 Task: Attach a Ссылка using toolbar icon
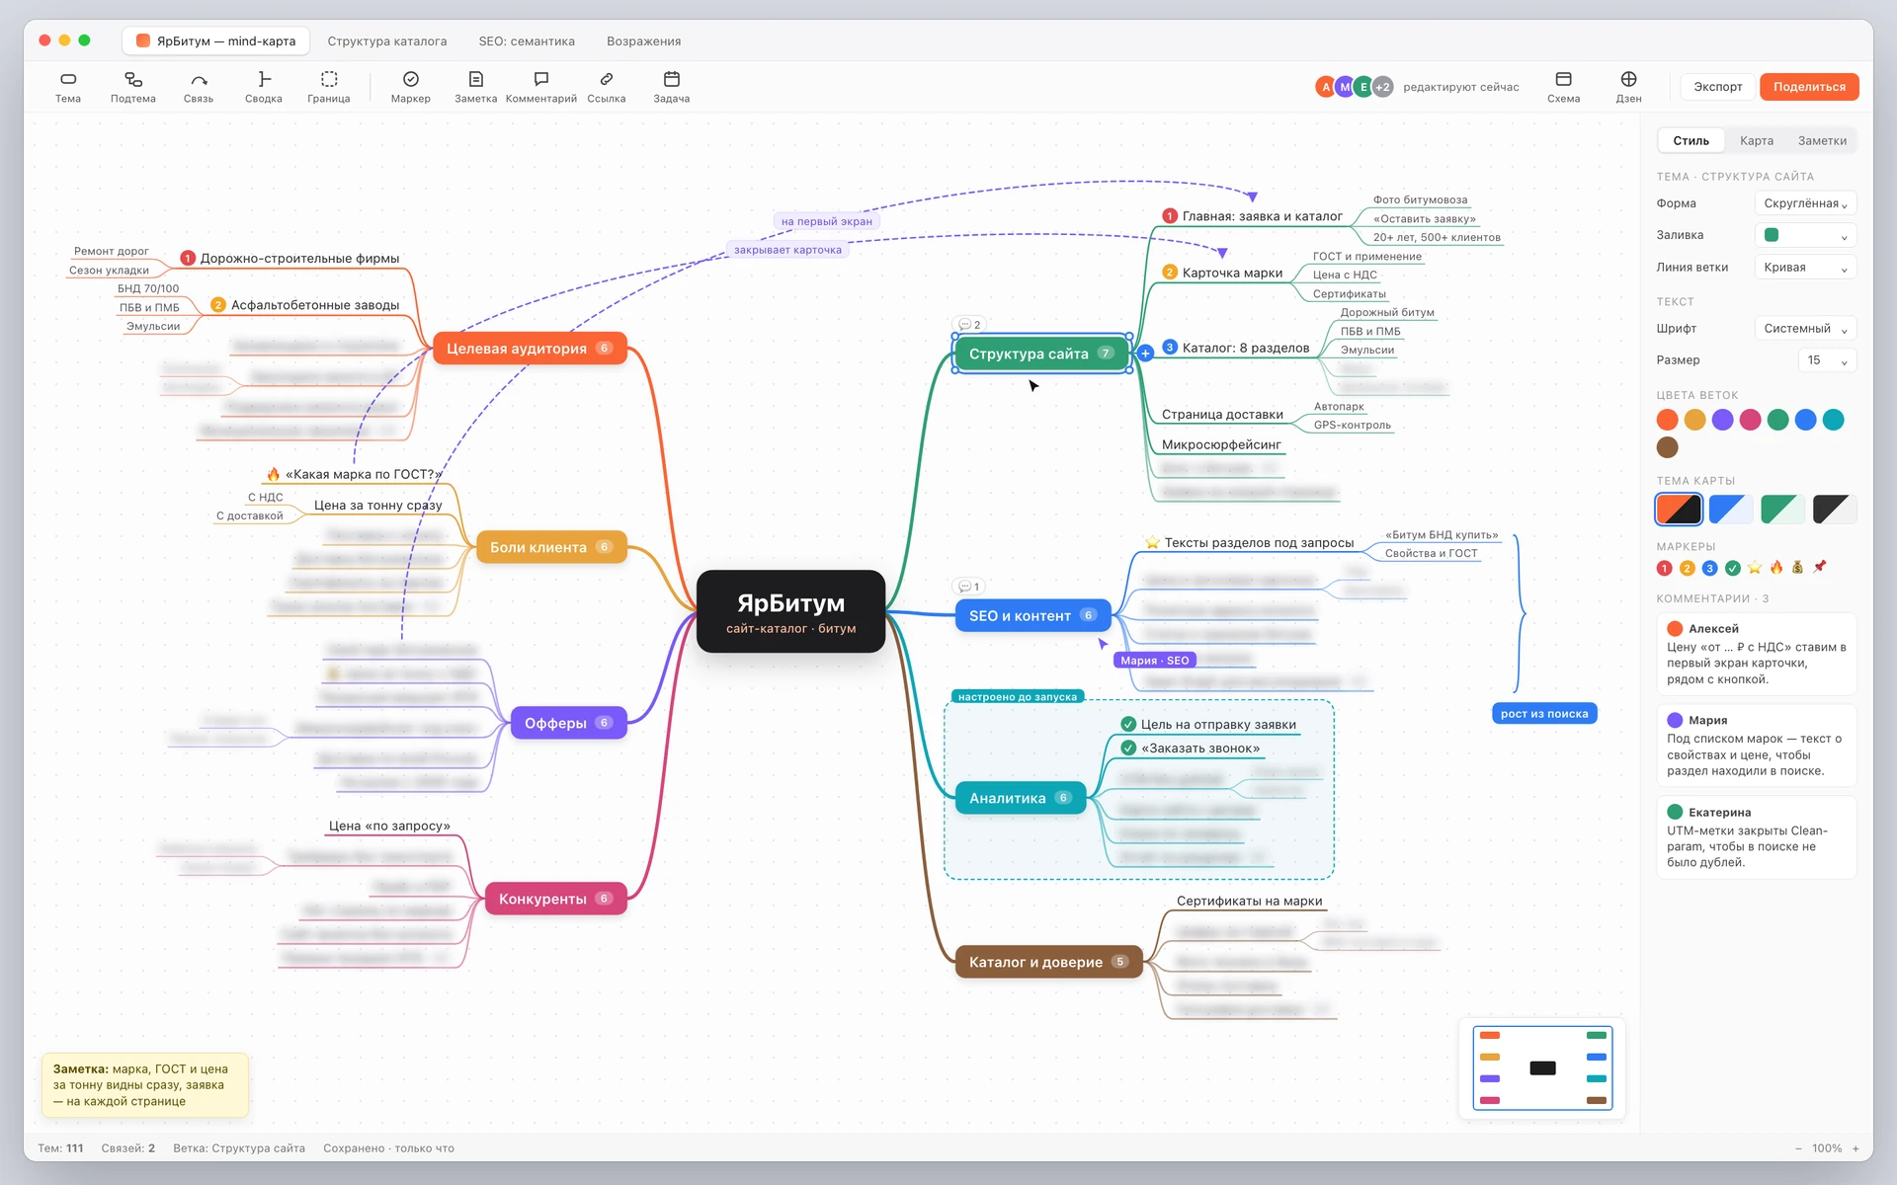(x=607, y=87)
